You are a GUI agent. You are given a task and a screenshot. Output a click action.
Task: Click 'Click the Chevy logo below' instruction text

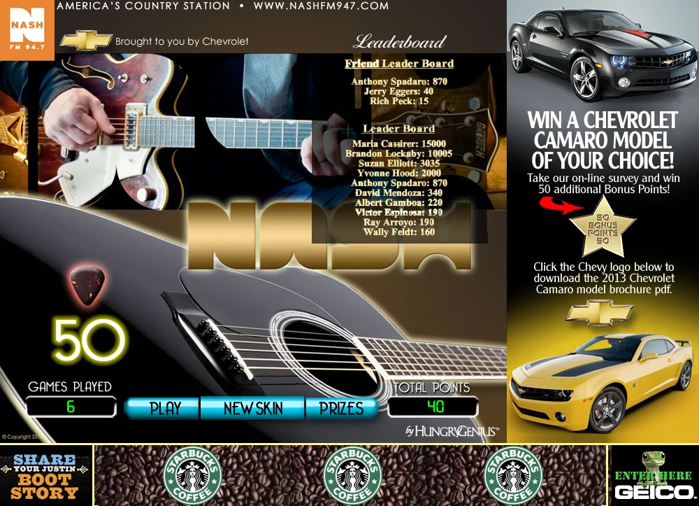[604, 278]
